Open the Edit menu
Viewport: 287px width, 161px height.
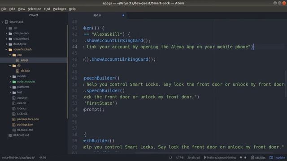click(12, 9)
